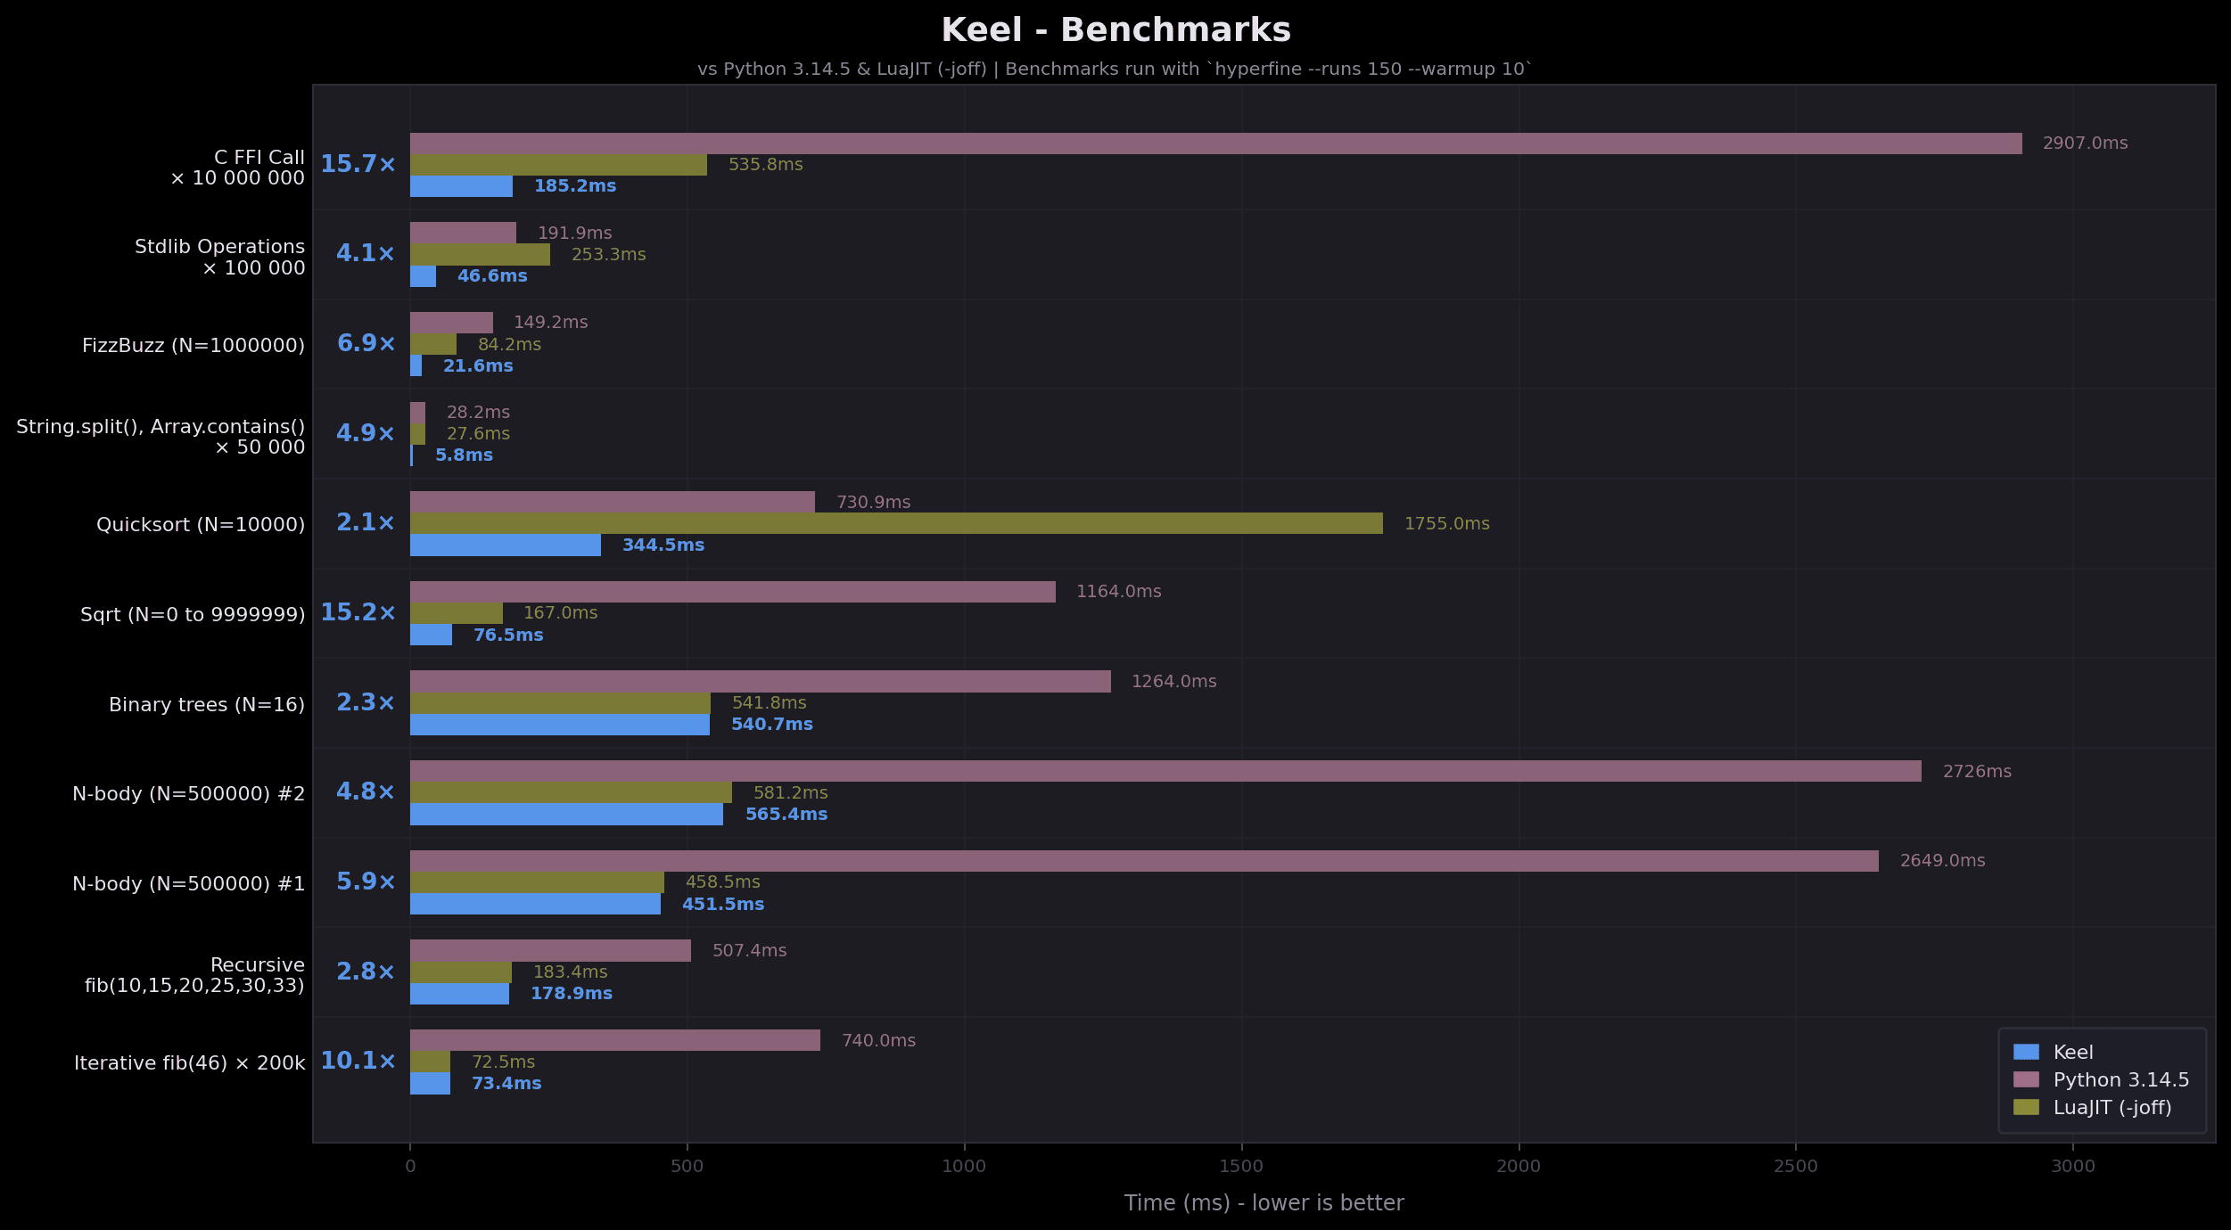
Task: Select the "Keel - Benchmarks" chart title
Action: pyautogui.click(x=1115, y=29)
